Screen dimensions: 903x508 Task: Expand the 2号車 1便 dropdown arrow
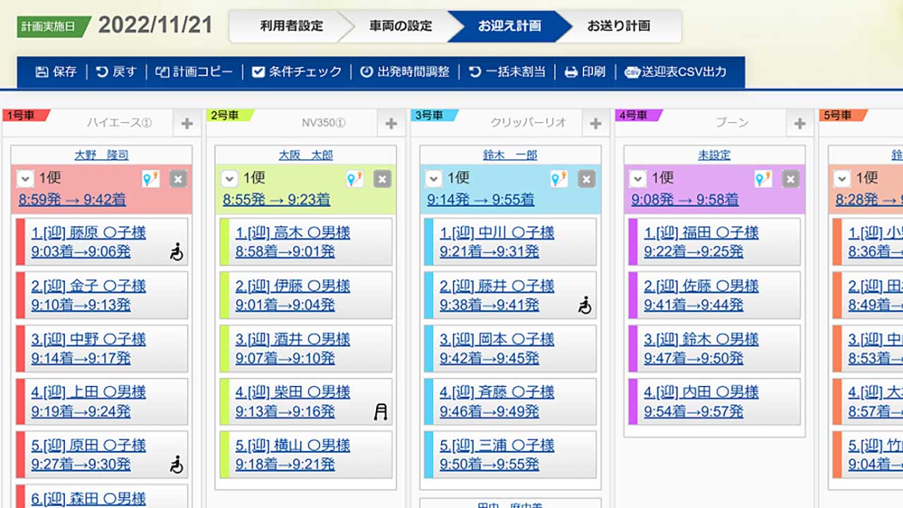[x=229, y=179]
